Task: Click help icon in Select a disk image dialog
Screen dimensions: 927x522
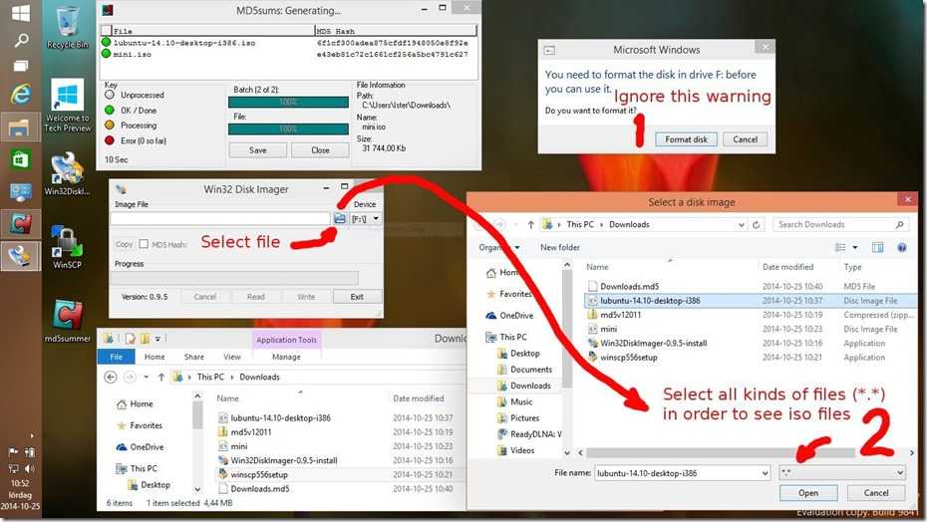Action: coord(901,248)
